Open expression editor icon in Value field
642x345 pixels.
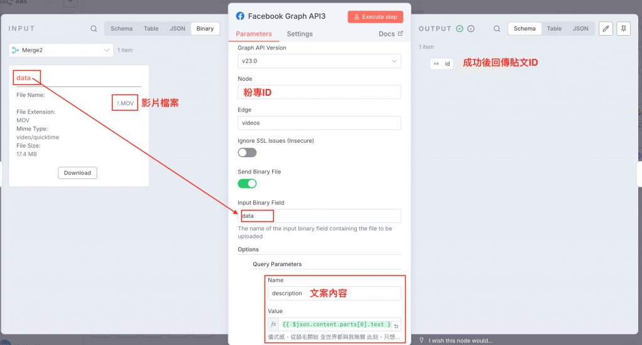pyautogui.click(x=396, y=326)
